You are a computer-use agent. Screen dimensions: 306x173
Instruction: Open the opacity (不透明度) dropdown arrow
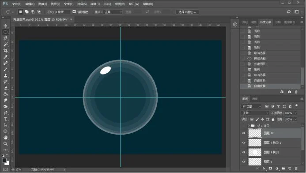click(296, 113)
